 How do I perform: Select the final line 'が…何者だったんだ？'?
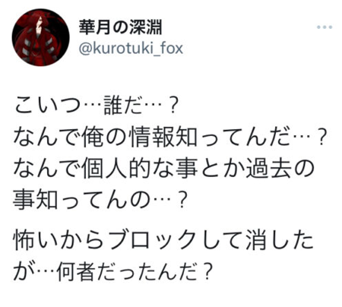click(112, 271)
